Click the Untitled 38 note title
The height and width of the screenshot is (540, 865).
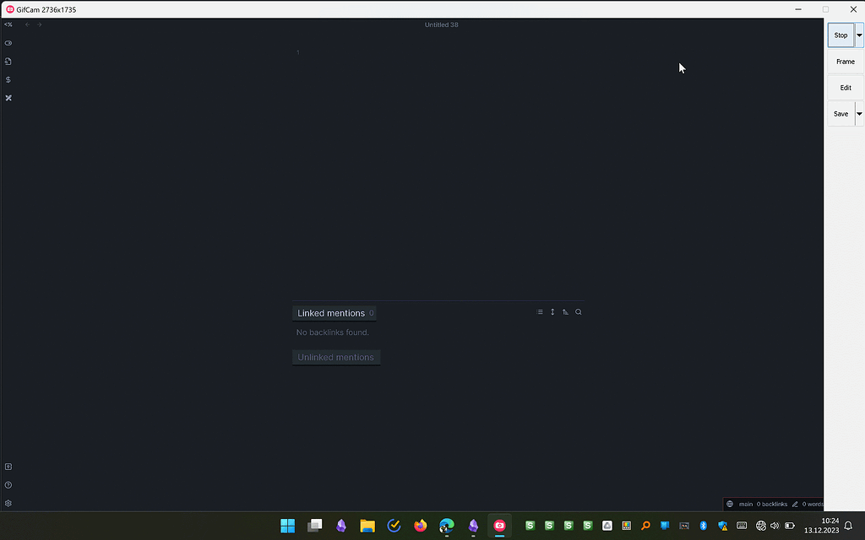point(441,24)
